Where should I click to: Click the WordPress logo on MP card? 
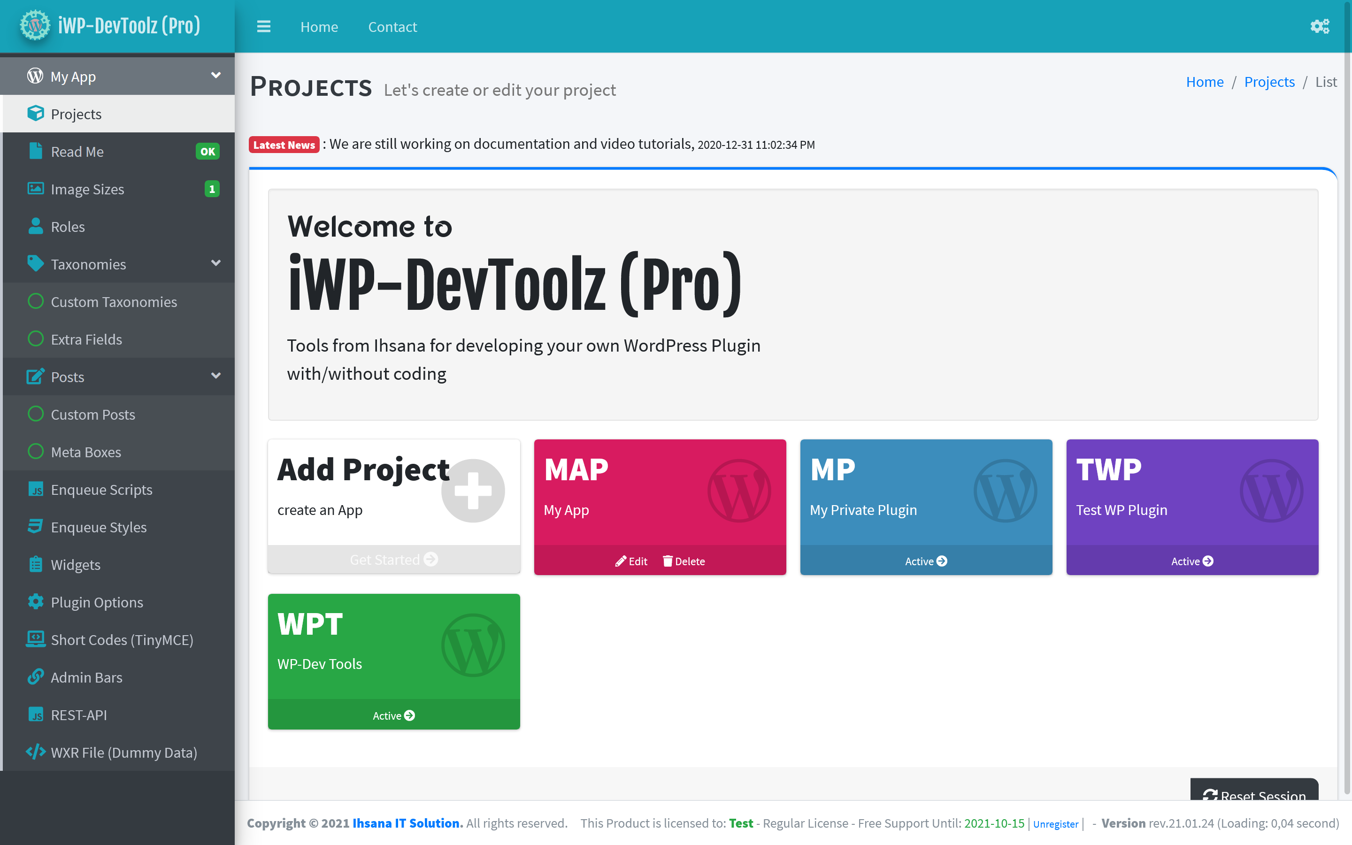click(1005, 491)
